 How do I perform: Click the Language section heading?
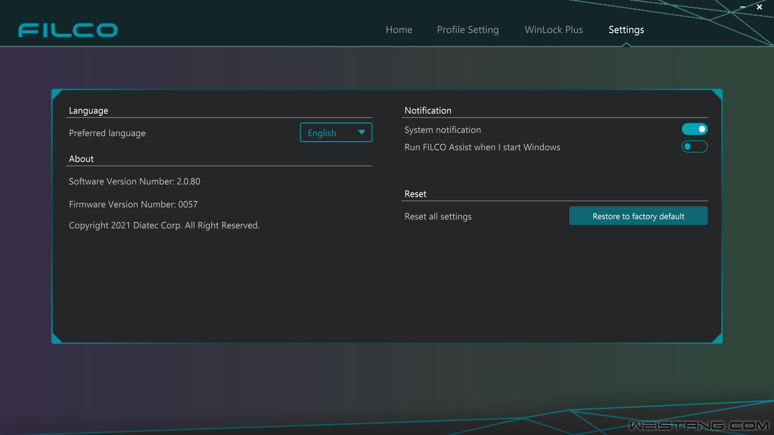[x=88, y=111]
